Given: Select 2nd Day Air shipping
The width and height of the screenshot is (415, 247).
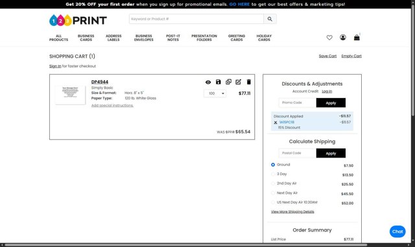Looking at the screenshot, I should tap(273, 183).
